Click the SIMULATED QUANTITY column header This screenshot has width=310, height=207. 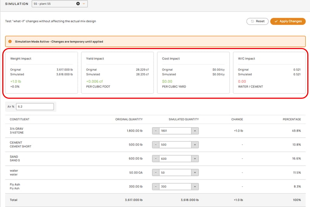(x=184, y=120)
